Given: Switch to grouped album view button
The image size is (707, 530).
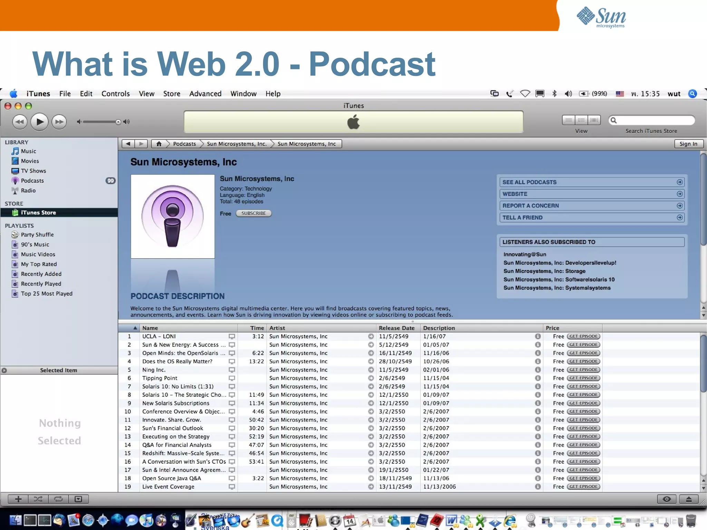Looking at the screenshot, I should 581,120.
